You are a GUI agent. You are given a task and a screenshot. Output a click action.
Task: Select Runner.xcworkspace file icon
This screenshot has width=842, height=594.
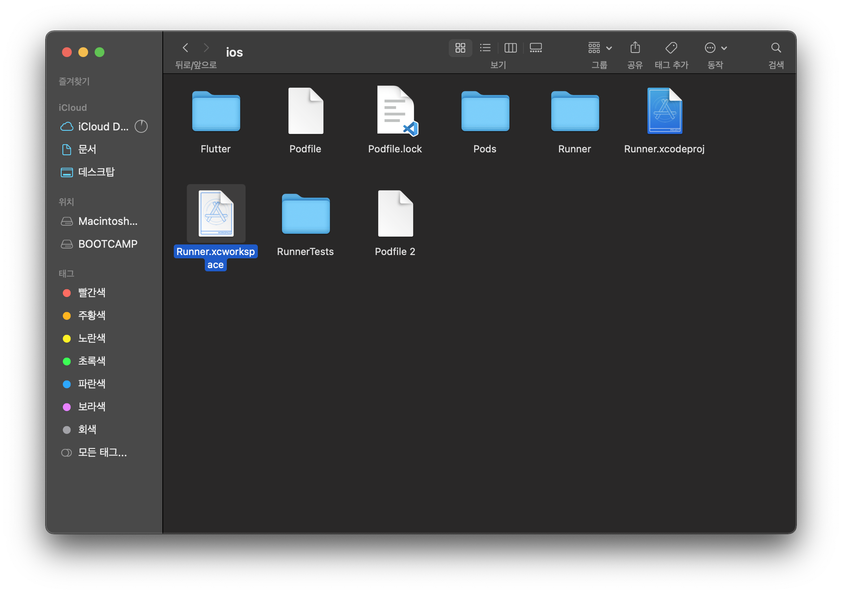(216, 213)
